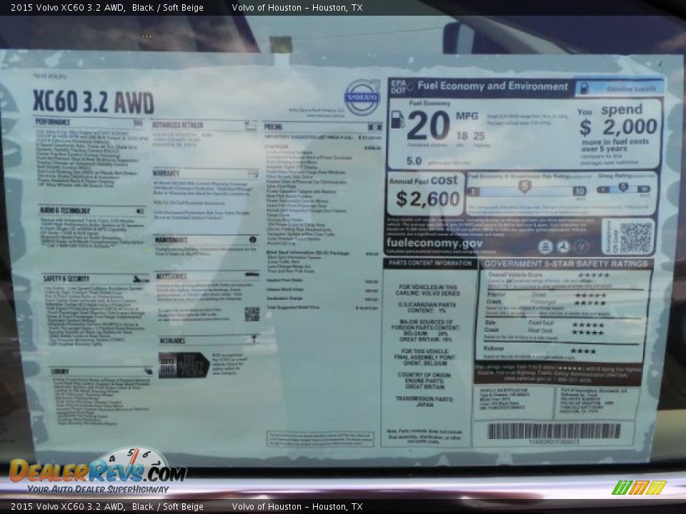Click the info icon in the Maintenance header
This screenshot has height=514, width=686.
click(x=252, y=240)
